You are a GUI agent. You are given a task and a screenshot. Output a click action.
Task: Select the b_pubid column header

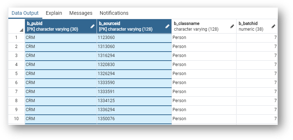click(x=61, y=26)
